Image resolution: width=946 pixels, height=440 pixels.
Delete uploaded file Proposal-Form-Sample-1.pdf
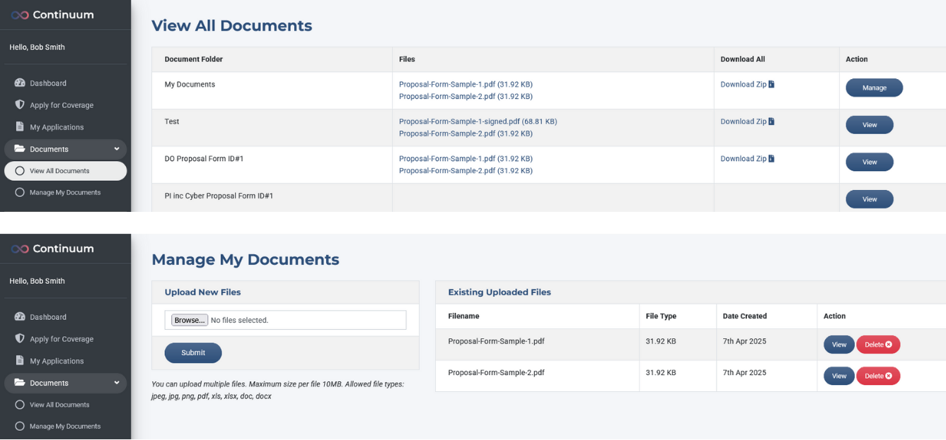[x=878, y=345]
